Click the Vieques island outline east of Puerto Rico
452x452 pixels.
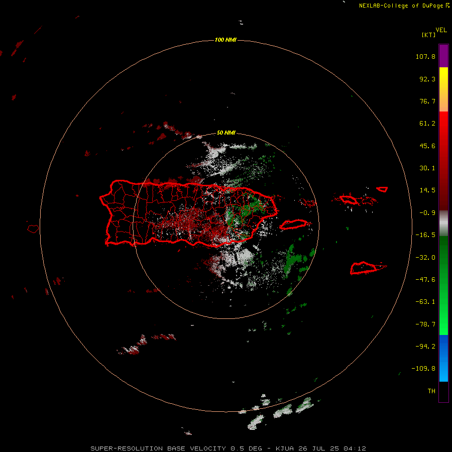tap(293, 224)
